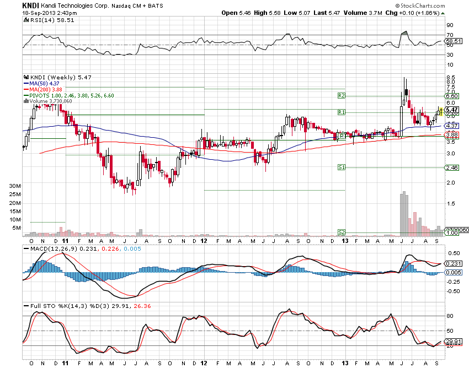
Task: Click the MA(200) 3.88 legend entry
Action: pos(43,90)
